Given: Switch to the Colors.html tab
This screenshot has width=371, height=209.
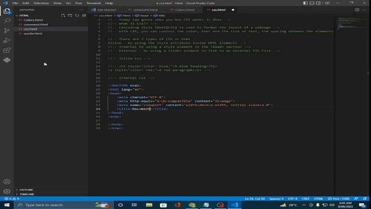Looking at the screenshot, I should click(184, 10).
